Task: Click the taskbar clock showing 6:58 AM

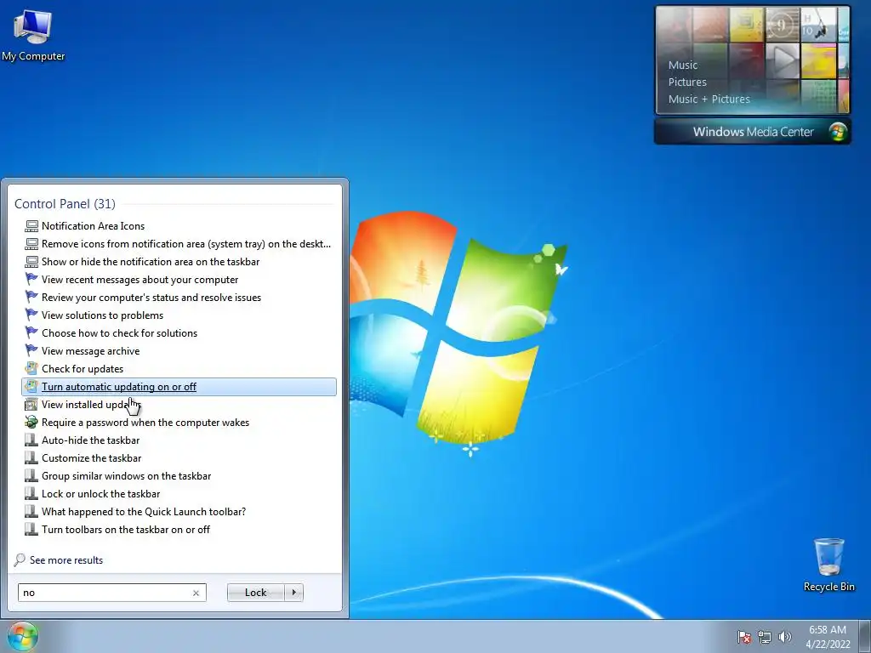Action: point(828,637)
